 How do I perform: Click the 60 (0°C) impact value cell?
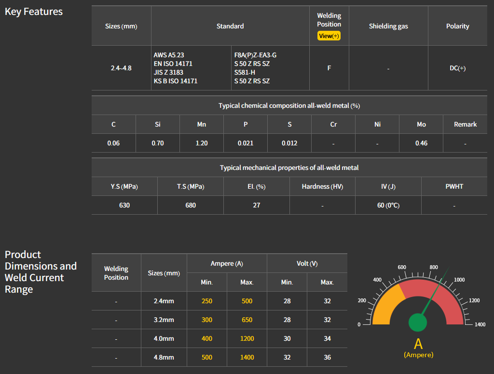[x=388, y=205]
